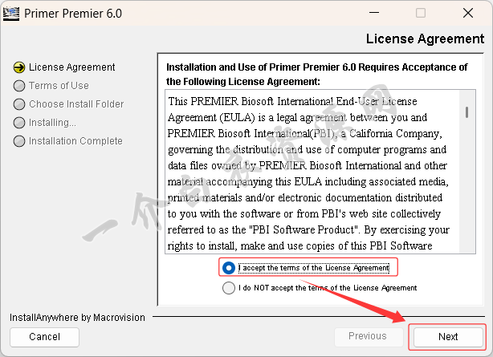Click the Primer Premier title bar icon
This screenshot has width=493, height=357.
pyautogui.click(x=11, y=13)
